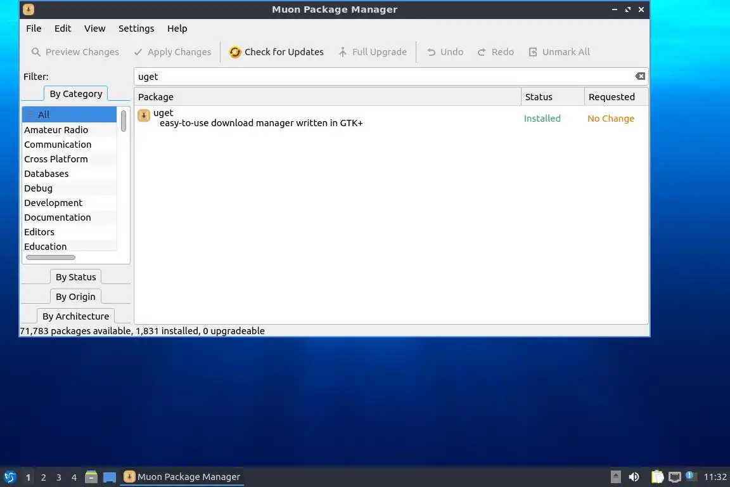Click the network monitor tray icon

[x=675, y=477]
